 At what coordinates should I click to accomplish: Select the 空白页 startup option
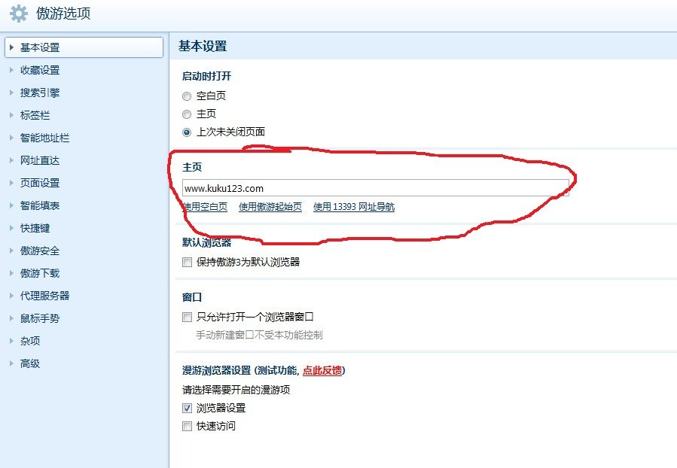pyautogui.click(x=186, y=96)
